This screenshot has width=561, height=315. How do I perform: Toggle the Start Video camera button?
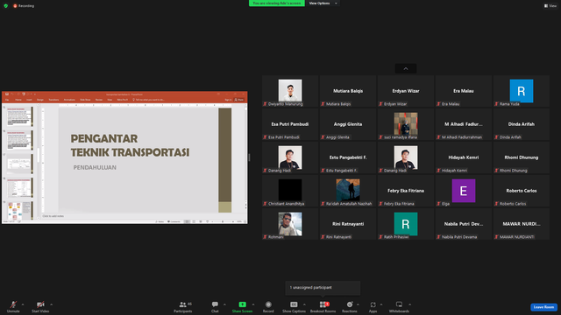click(x=40, y=306)
